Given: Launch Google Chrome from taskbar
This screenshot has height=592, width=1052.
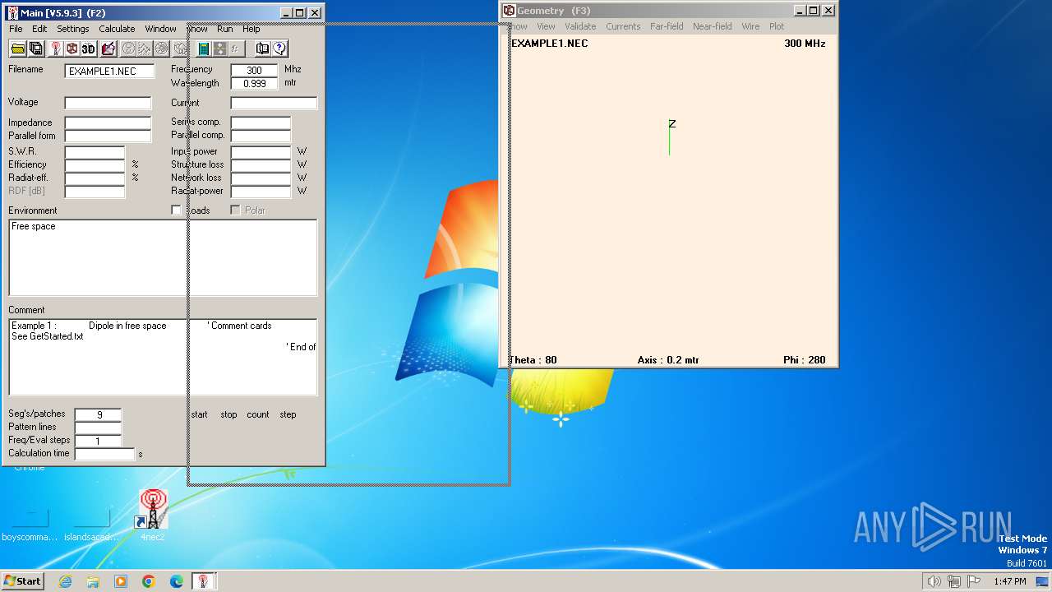Looking at the screenshot, I should 149,581.
